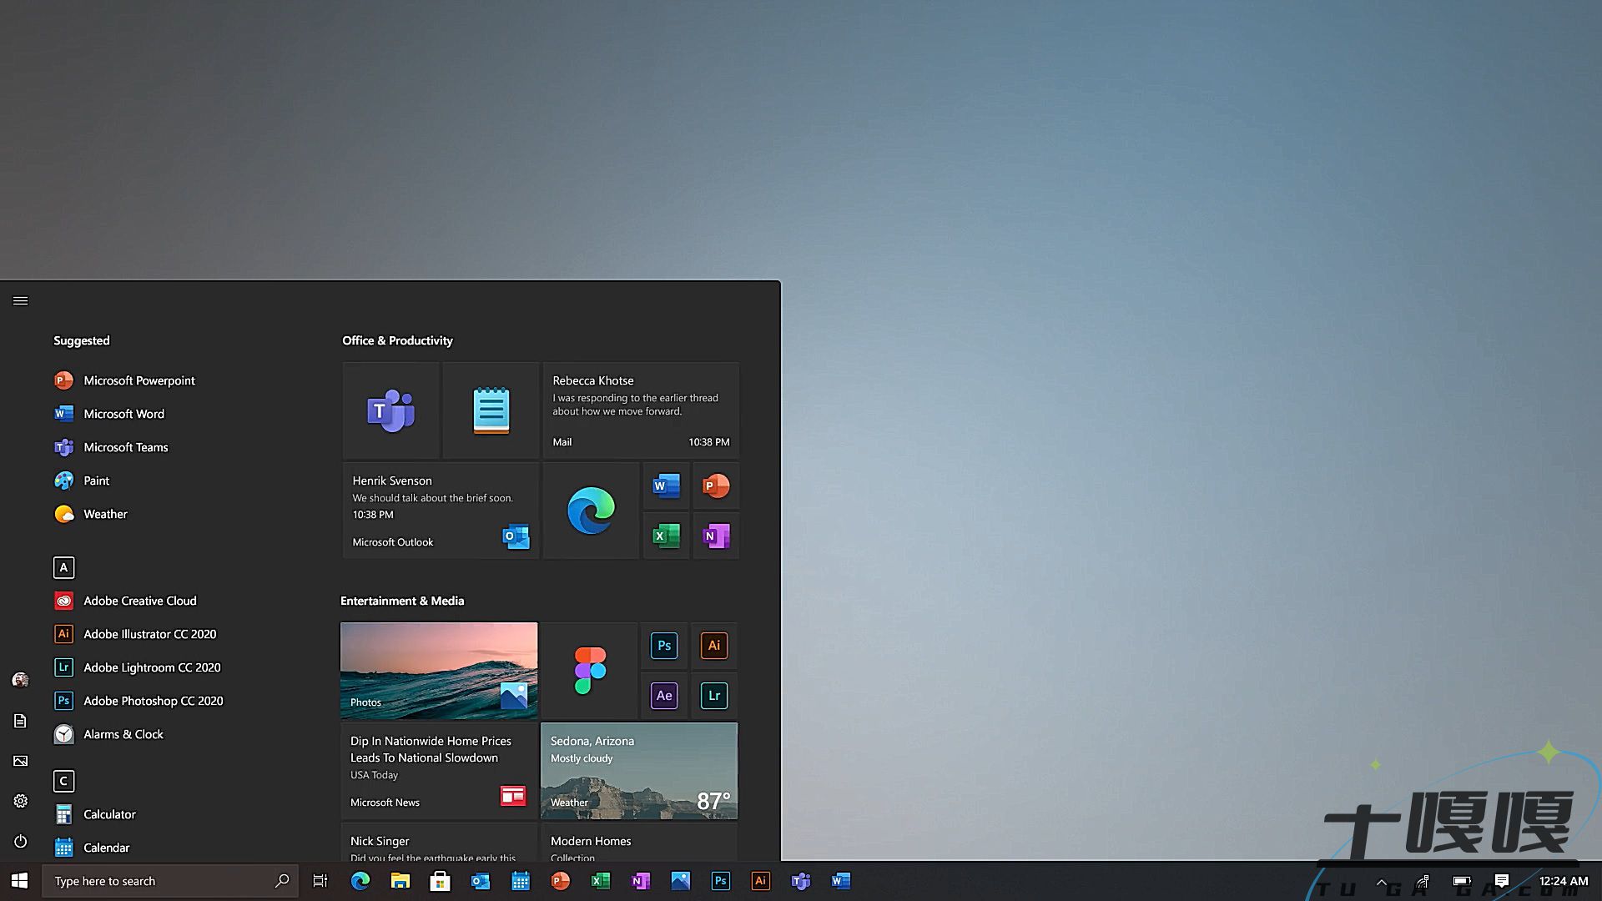Open Pictures from Start sidebar

pos(21,761)
